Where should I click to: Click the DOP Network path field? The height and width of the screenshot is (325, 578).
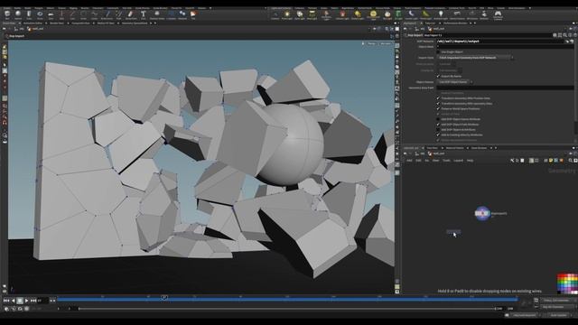pos(500,42)
